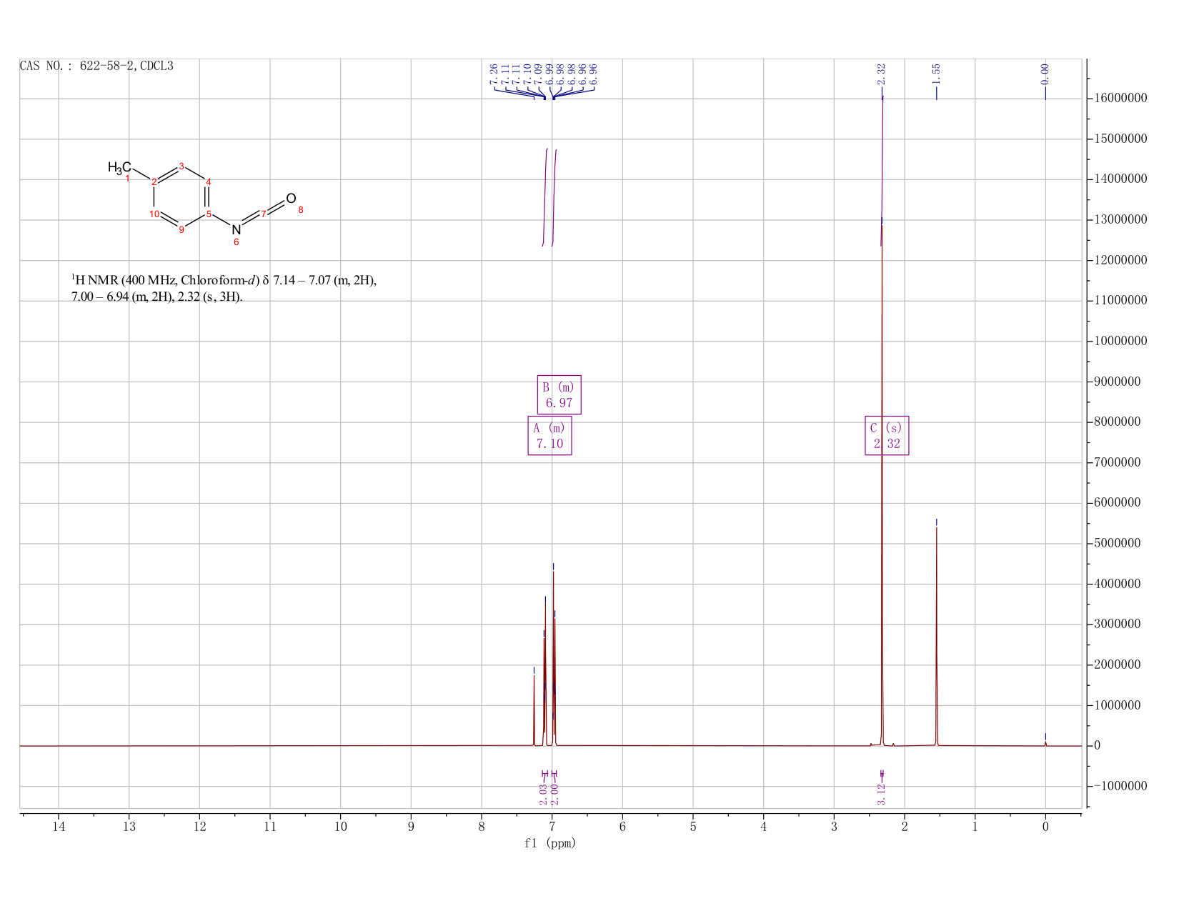The height and width of the screenshot is (911, 1179).
Task: Click integral value 2.03 below axis
Action: pyautogui.click(x=543, y=793)
